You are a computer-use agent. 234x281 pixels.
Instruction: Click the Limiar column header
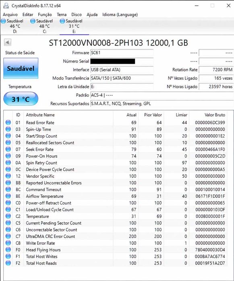pyautogui.click(x=176, y=115)
